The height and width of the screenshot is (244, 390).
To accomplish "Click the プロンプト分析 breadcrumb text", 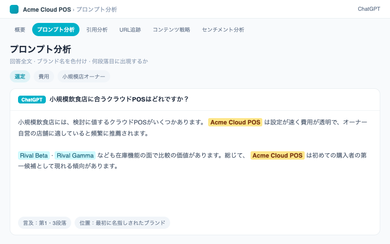I will [97, 9].
